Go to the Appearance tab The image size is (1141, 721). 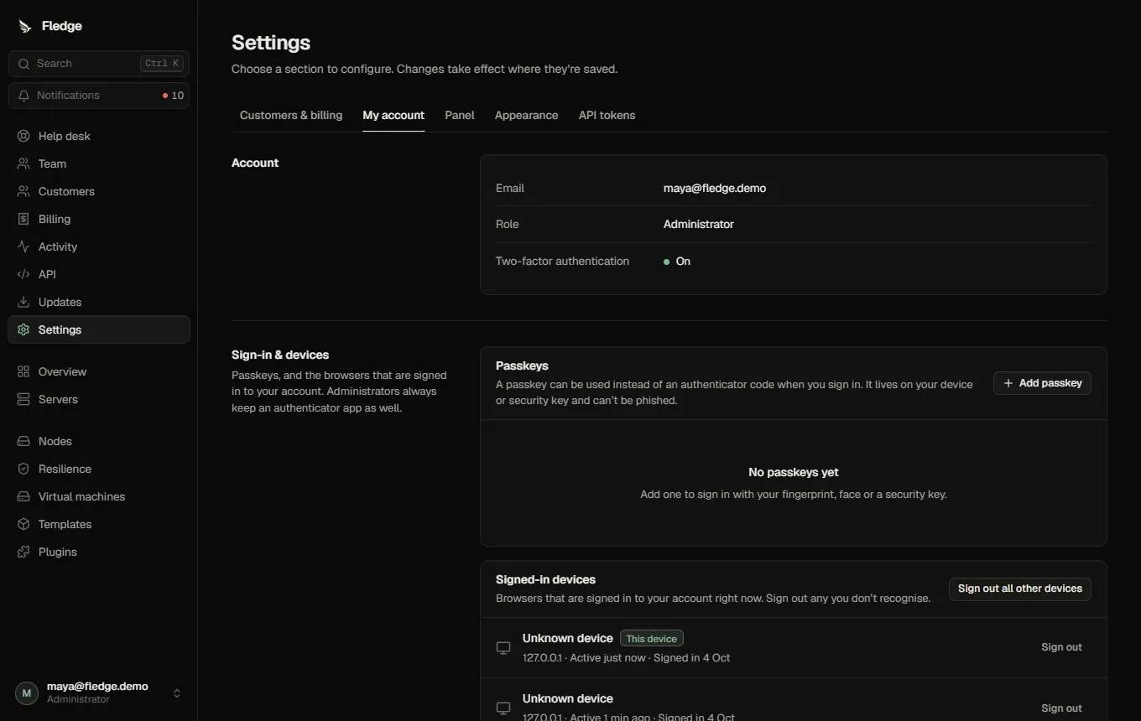(x=526, y=115)
